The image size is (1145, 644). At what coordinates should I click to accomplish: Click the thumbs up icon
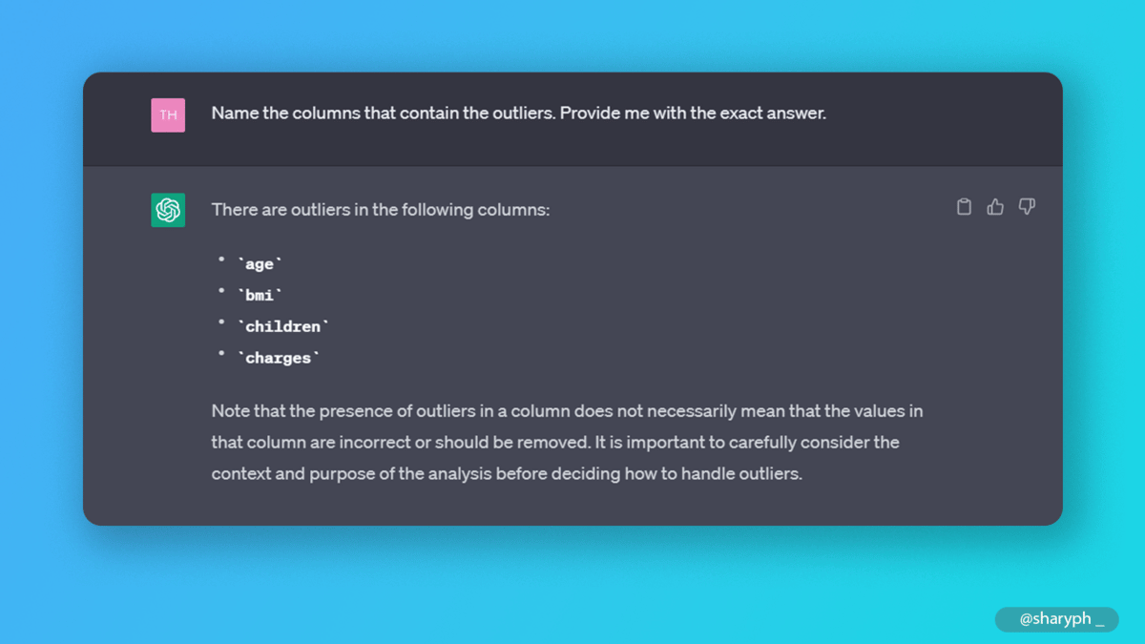coord(995,207)
